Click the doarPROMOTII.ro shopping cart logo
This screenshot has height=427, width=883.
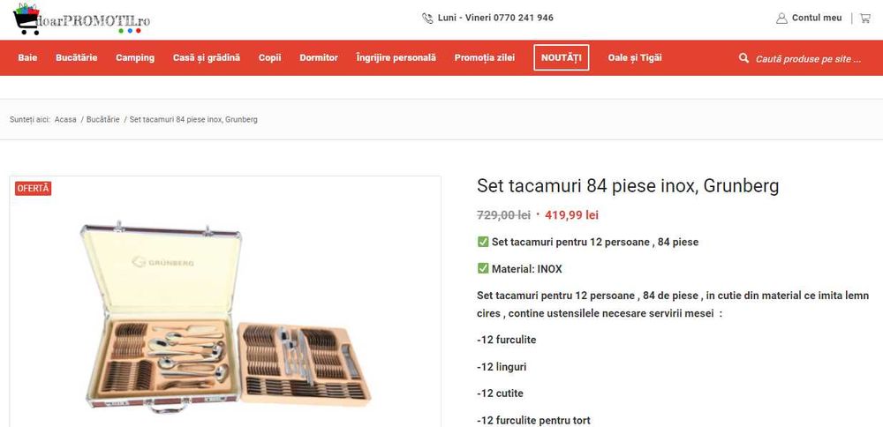coord(81,19)
